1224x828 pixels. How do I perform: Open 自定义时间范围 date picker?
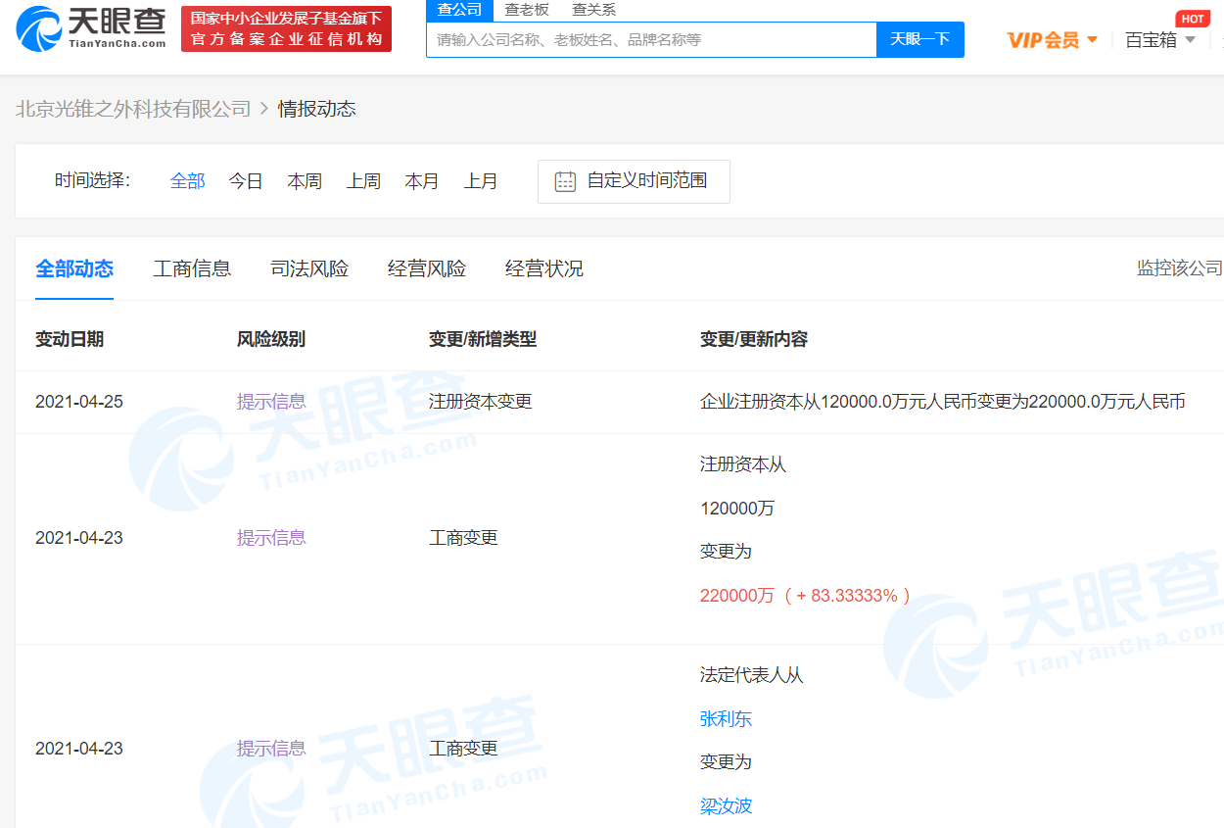[x=646, y=181]
